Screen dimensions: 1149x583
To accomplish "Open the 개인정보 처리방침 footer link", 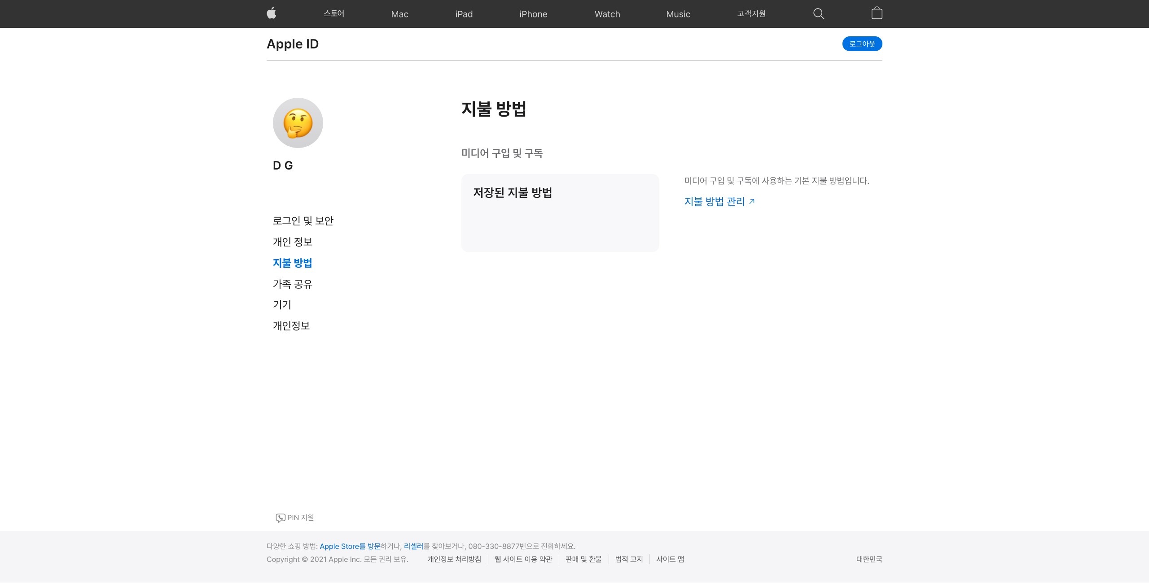I will point(454,559).
